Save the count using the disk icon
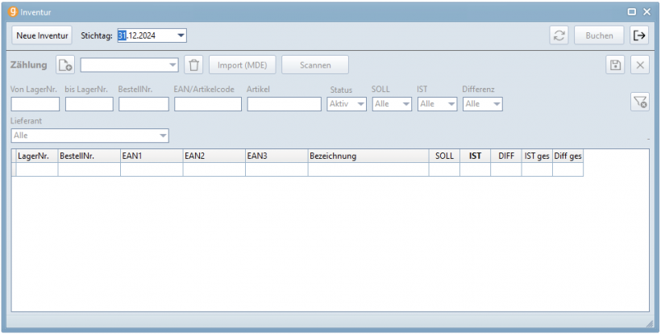 [615, 65]
